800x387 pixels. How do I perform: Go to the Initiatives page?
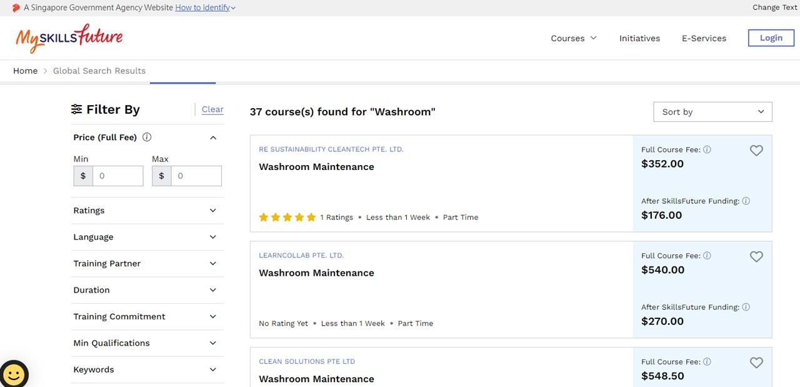click(x=639, y=38)
